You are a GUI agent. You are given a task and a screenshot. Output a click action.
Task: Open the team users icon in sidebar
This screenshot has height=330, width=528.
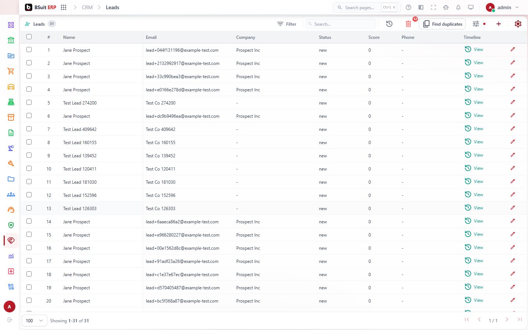pyautogui.click(x=11, y=194)
